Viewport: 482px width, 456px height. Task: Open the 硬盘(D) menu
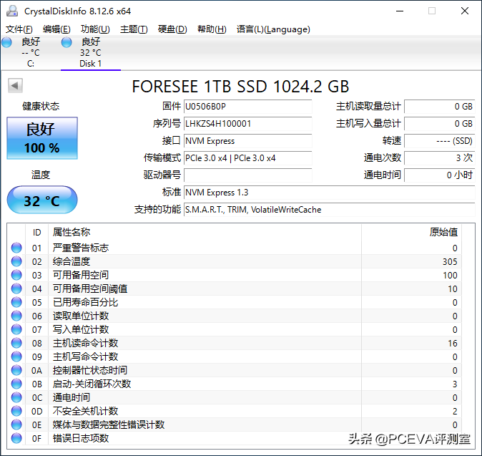(x=172, y=29)
